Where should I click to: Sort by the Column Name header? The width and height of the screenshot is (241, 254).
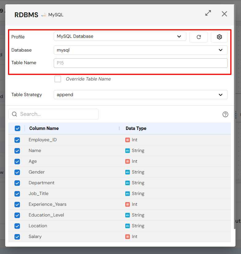(44, 128)
